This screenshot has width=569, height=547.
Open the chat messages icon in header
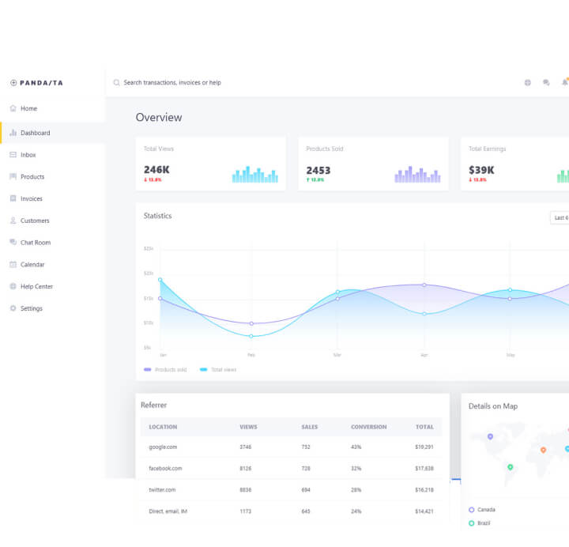pyautogui.click(x=546, y=83)
